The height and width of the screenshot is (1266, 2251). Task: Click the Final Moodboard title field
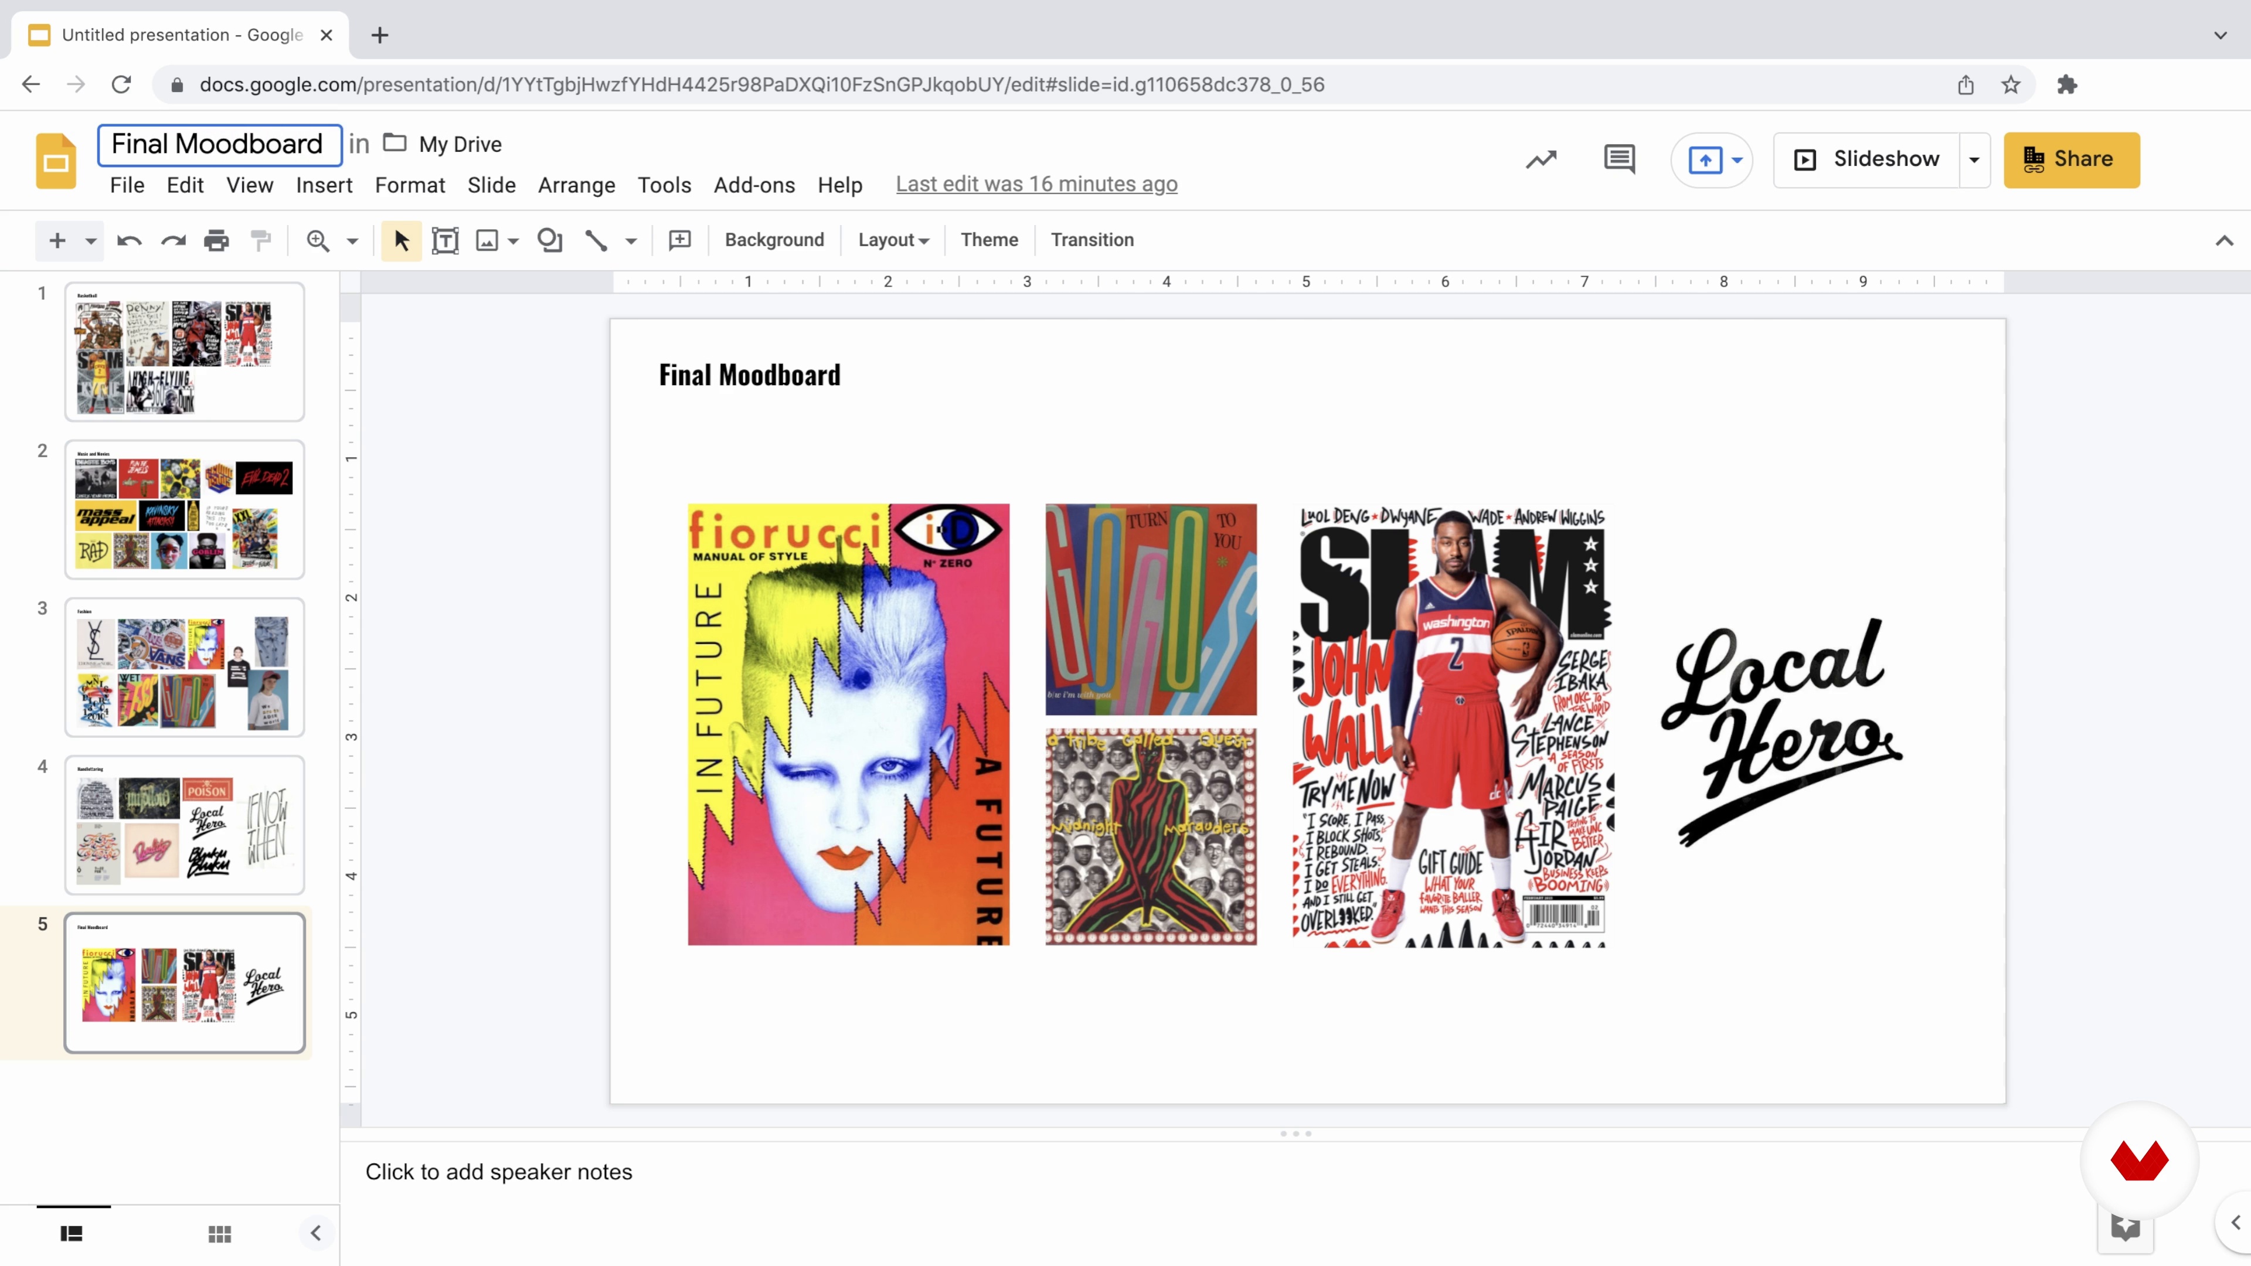tap(219, 144)
